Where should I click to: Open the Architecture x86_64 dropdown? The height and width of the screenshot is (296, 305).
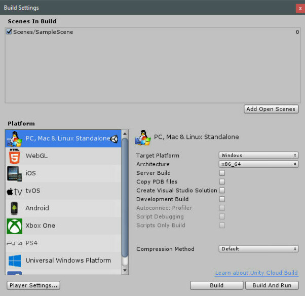(x=258, y=164)
